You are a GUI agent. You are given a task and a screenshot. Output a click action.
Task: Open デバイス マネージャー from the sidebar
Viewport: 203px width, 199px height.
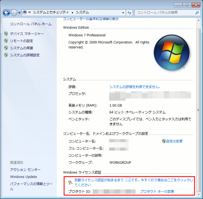[27, 34]
